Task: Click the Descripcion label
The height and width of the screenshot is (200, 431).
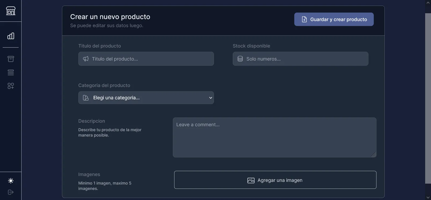Action: (x=92, y=121)
